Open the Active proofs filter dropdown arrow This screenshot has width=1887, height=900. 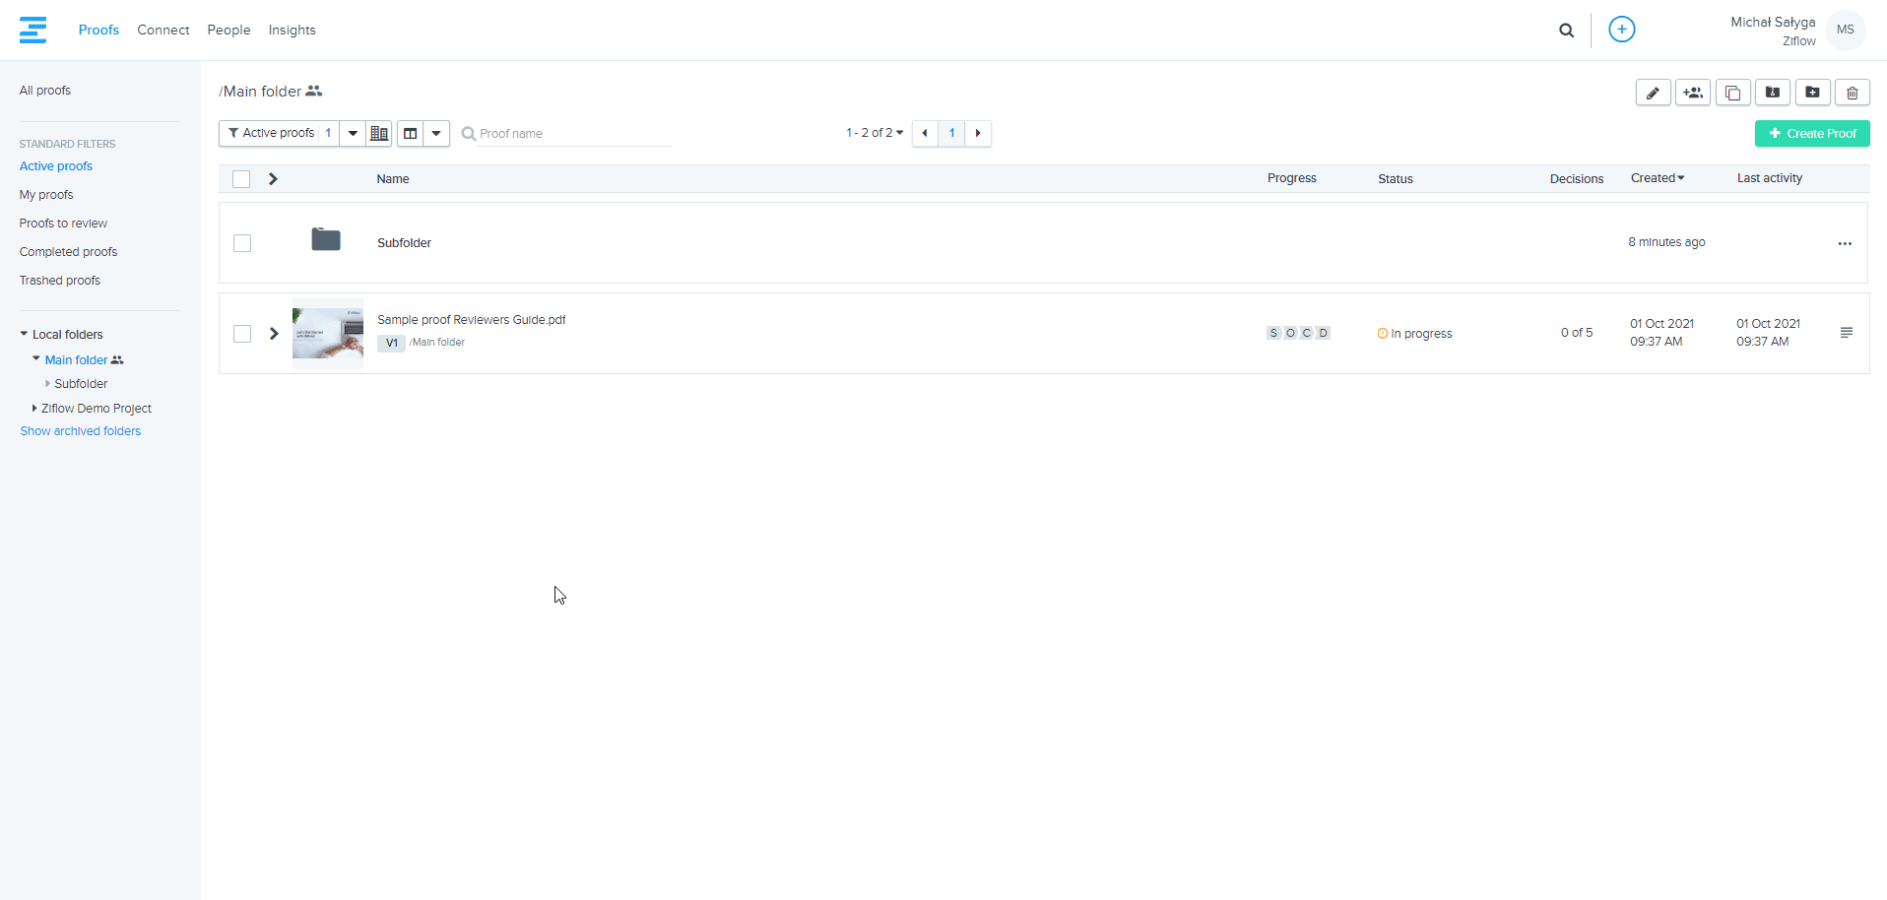(x=353, y=133)
